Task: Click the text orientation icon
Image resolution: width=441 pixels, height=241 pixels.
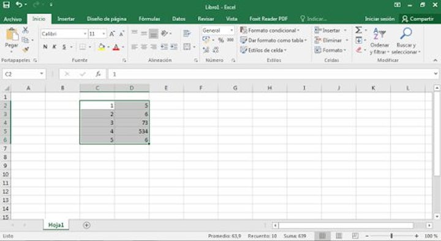Action: point(165,34)
